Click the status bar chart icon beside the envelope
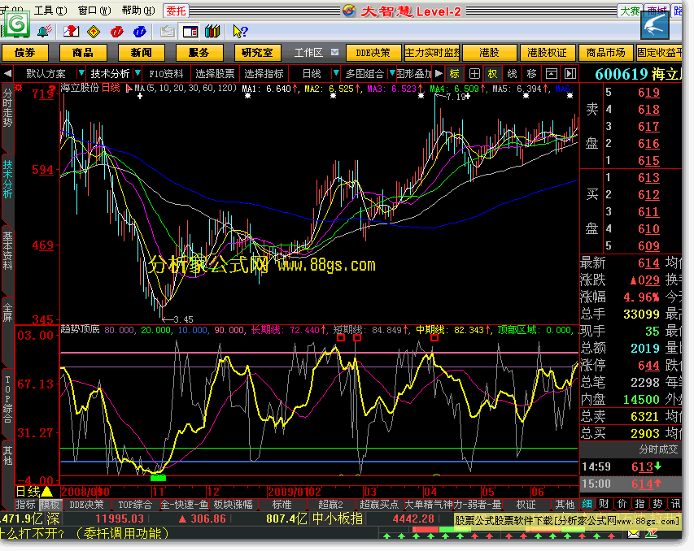 pyautogui.click(x=652, y=534)
